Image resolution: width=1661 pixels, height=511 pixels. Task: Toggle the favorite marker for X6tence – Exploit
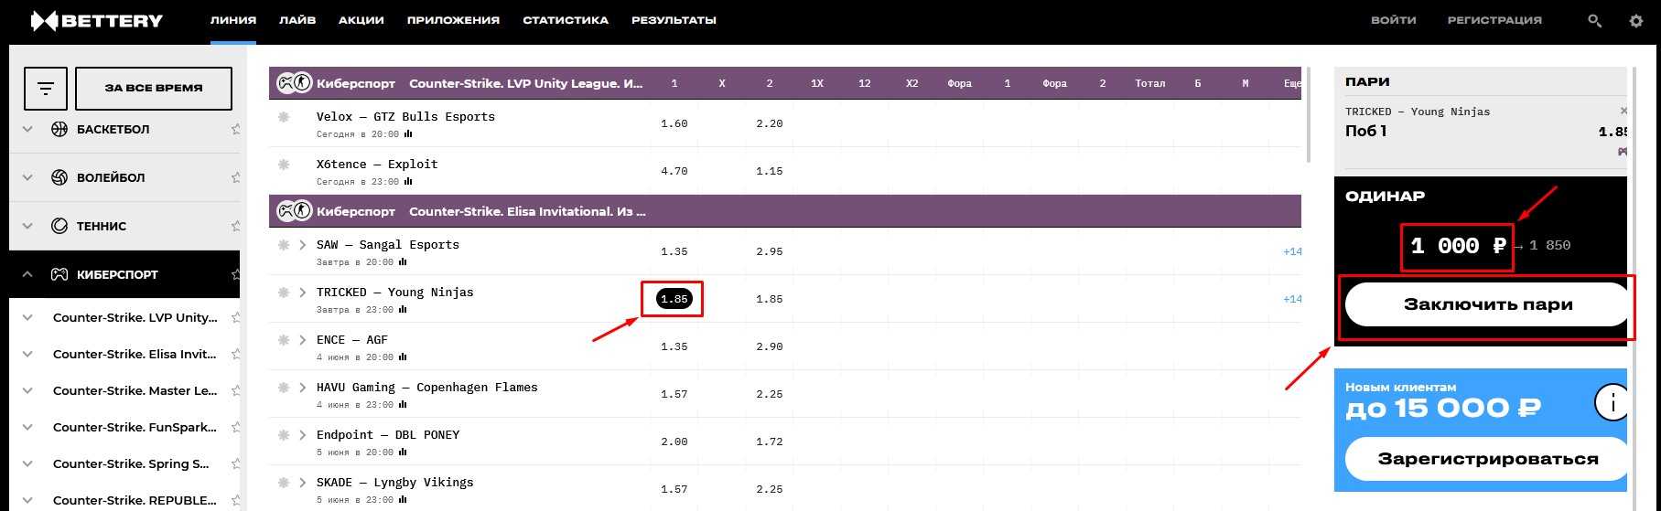(284, 165)
